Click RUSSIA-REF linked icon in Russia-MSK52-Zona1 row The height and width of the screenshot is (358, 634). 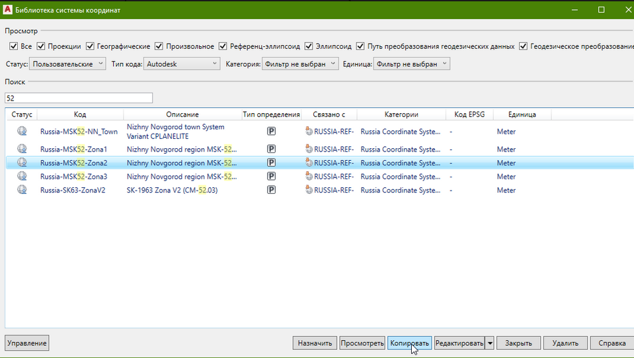(309, 149)
